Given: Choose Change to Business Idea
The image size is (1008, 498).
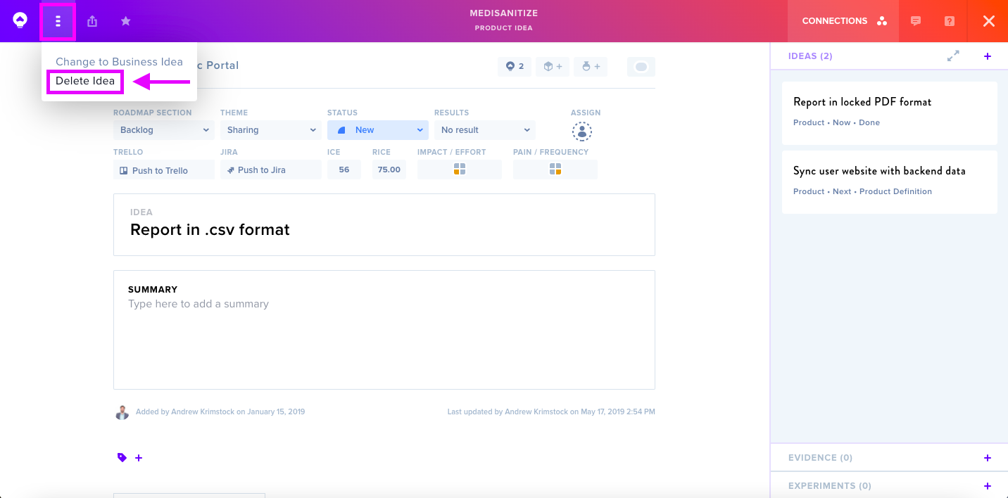Looking at the screenshot, I should [119, 62].
